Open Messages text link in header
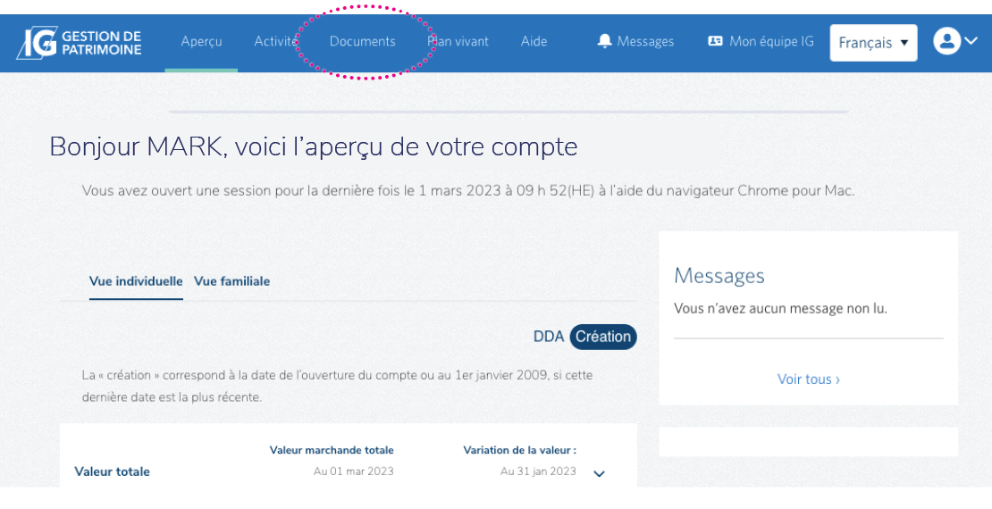Image resolution: width=992 pixels, height=509 pixels. [x=645, y=41]
